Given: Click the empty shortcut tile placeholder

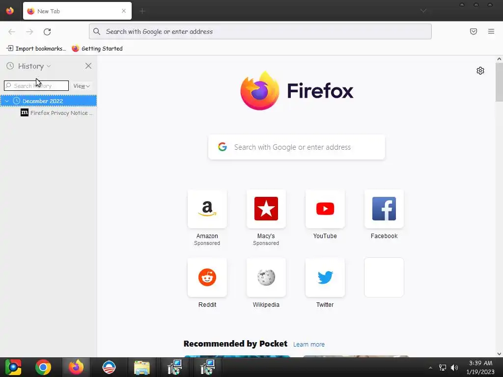Looking at the screenshot, I should (x=384, y=277).
